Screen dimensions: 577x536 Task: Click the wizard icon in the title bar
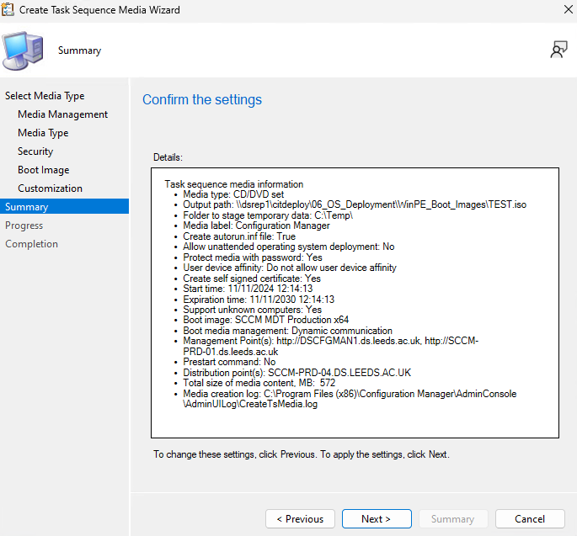10,10
